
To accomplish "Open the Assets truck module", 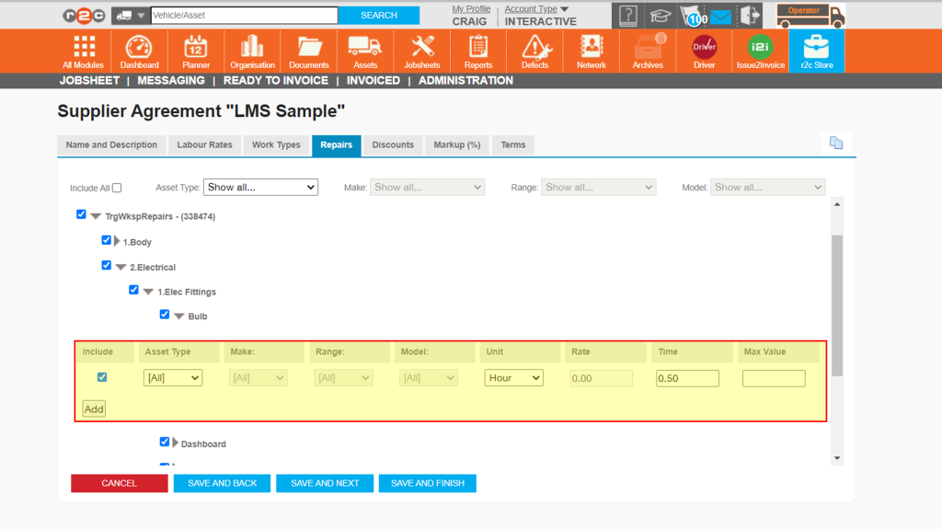I will 365,52.
